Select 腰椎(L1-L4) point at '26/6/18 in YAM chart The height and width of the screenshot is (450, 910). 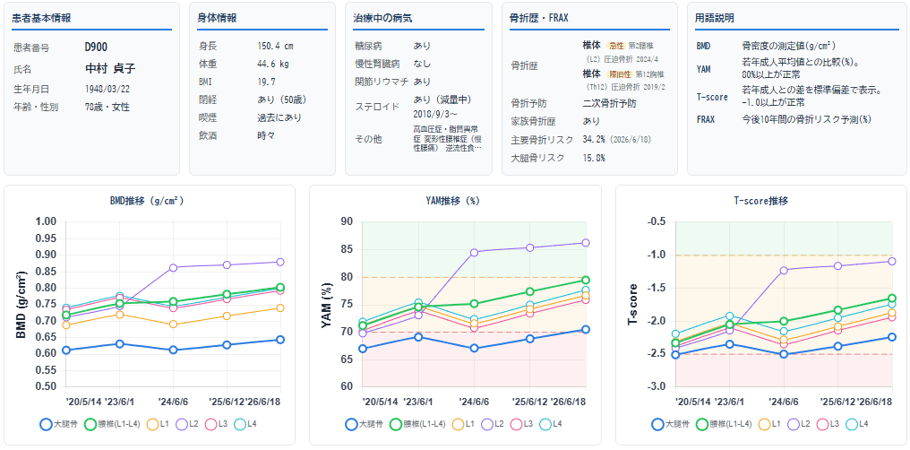pyautogui.click(x=586, y=280)
